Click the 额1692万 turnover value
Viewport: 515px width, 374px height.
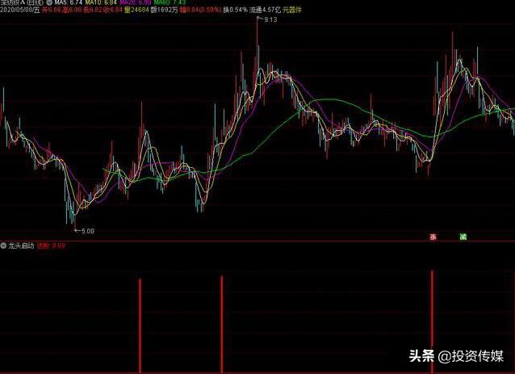(164, 10)
